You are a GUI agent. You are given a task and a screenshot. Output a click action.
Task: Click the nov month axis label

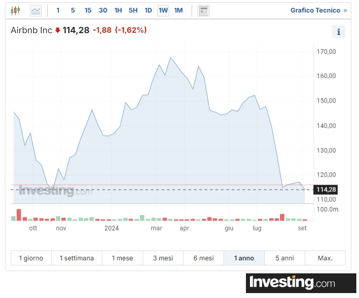coord(61,228)
